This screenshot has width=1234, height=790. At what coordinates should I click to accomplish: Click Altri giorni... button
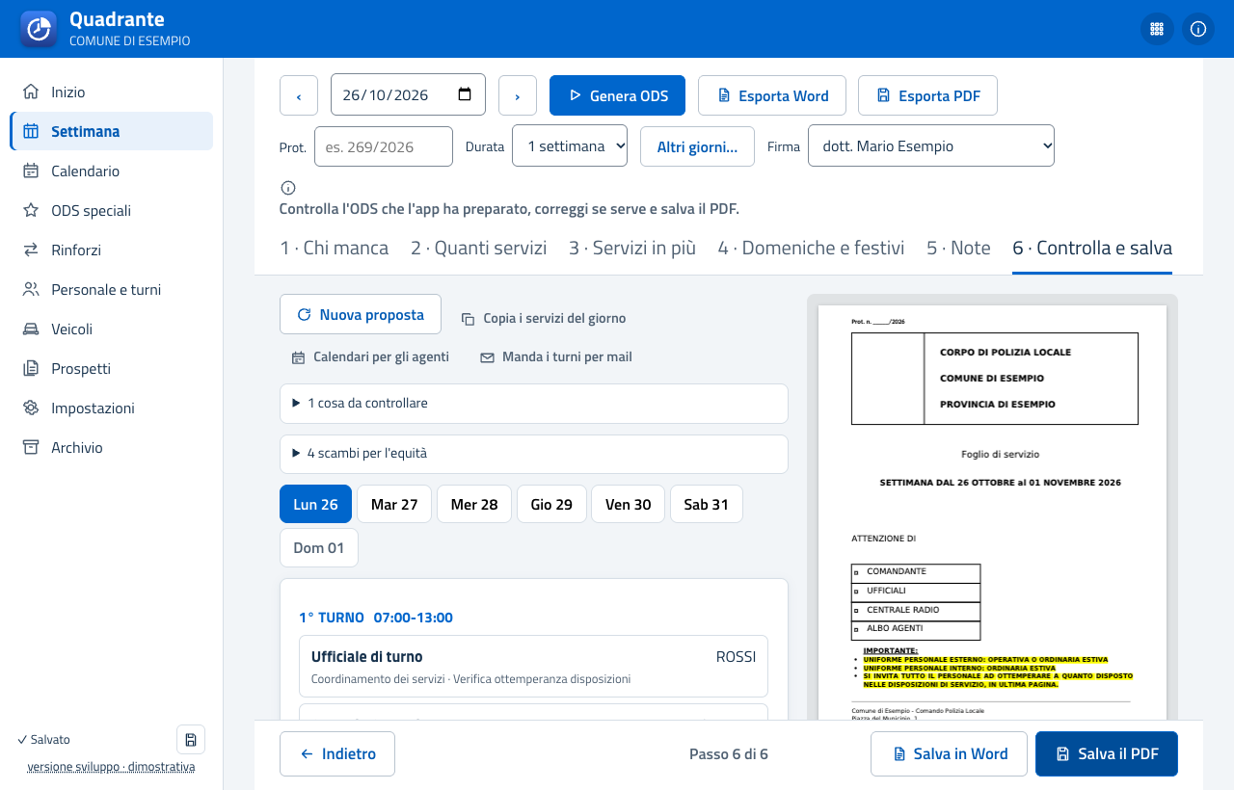(697, 146)
